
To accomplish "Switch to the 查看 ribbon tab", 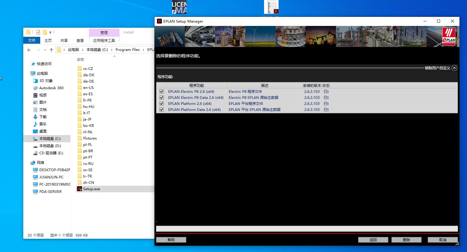I will (x=80, y=40).
